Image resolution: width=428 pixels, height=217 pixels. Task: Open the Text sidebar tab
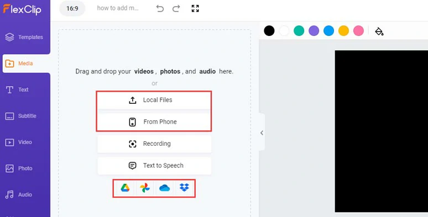tap(17, 89)
